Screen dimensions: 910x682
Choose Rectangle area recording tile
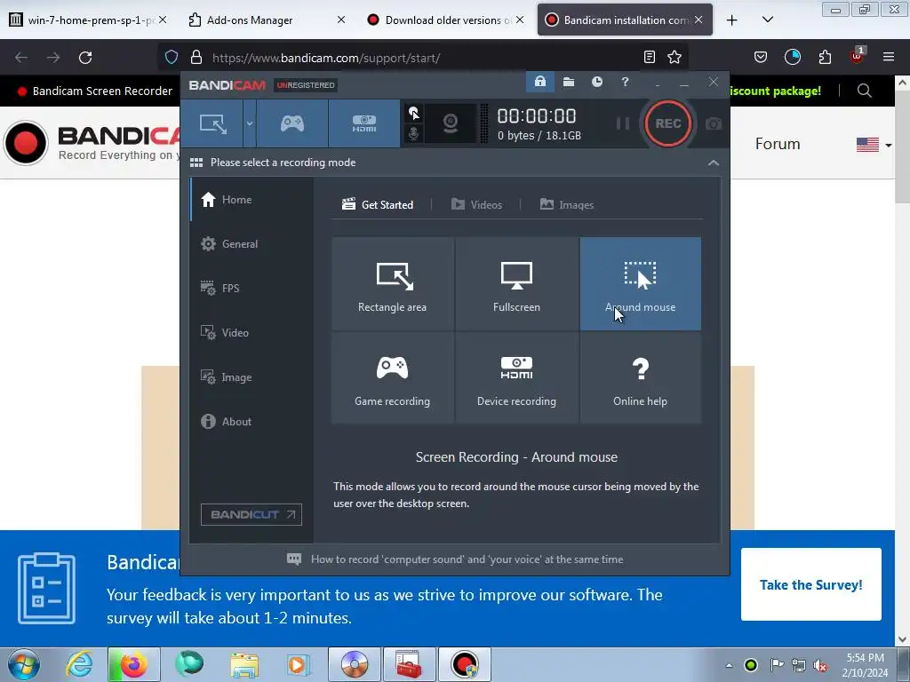[x=392, y=283]
